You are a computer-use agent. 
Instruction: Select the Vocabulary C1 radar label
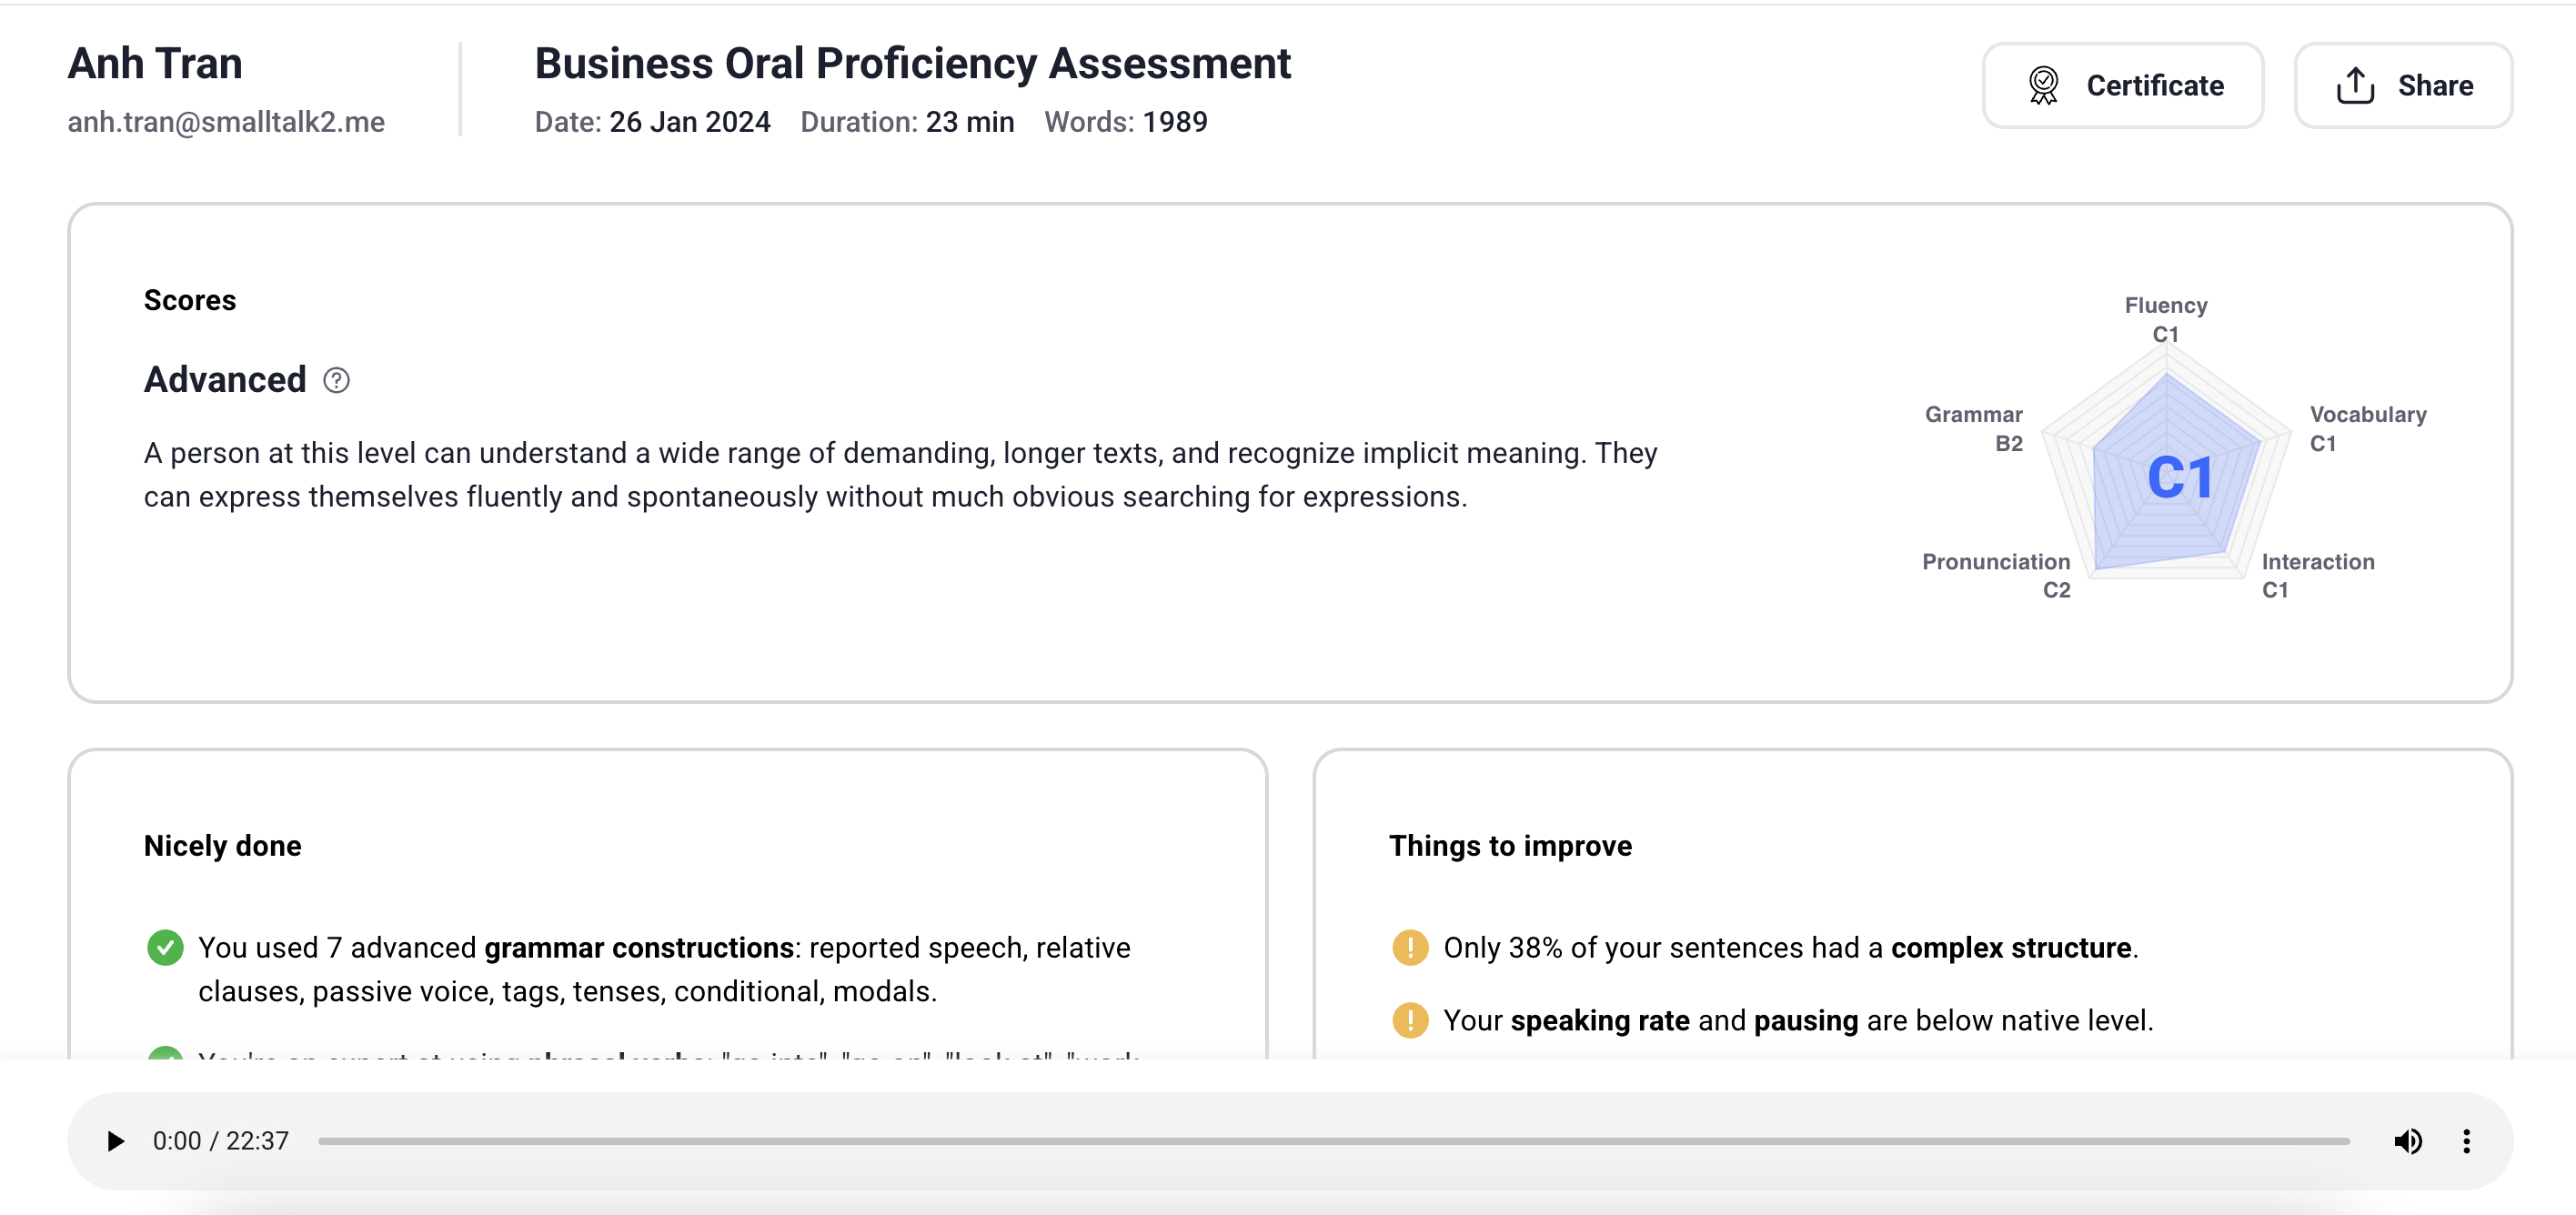pyautogui.click(x=2367, y=428)
